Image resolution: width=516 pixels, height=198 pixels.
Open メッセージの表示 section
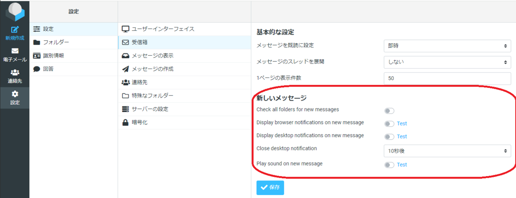tap(184, 56)
